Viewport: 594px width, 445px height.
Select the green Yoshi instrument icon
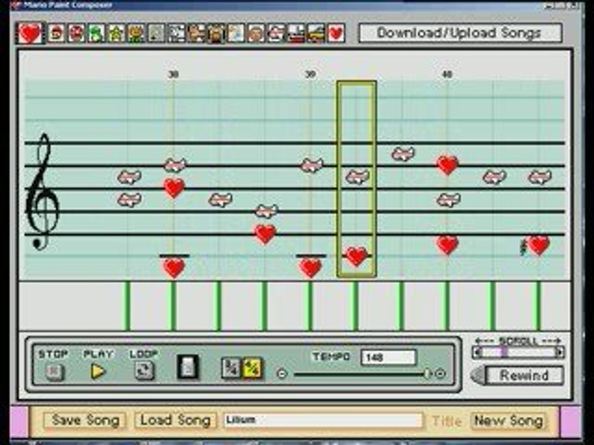[97, 33]
